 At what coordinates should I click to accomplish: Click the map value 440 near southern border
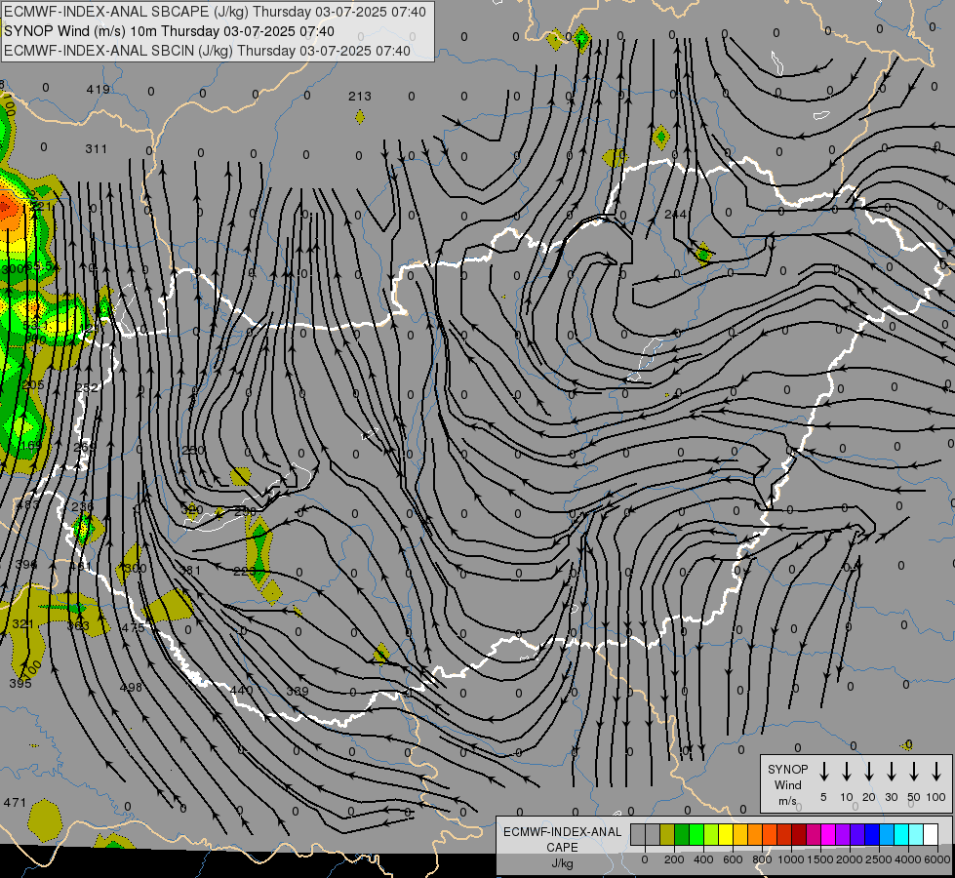[242, 691]
